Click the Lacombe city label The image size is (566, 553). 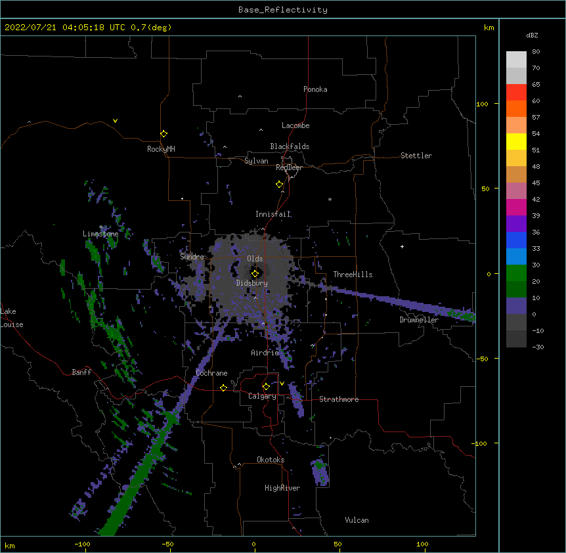(x=295, y=125)
